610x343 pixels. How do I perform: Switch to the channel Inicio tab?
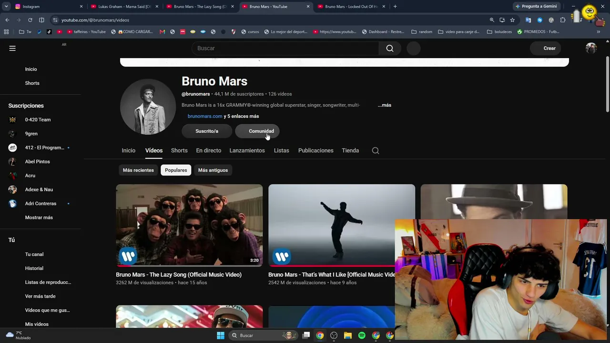[129, 151]
